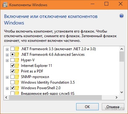Open the help question mark icon

(x=122, y=16)
